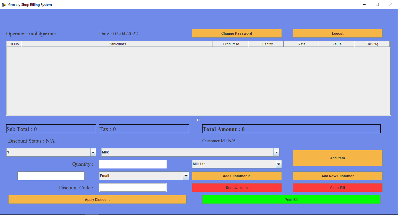Apply a discount using Apply Discount

pyautogui.click(x=97, y=199)
